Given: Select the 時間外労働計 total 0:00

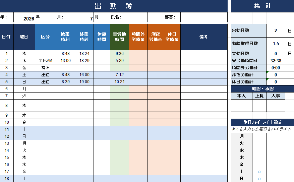Looking at the screenshot, I should click(276, 68).
